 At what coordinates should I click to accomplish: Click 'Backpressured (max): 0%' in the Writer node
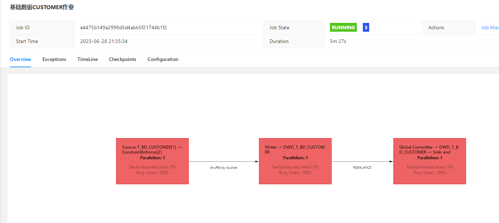[x=295, y=167]
